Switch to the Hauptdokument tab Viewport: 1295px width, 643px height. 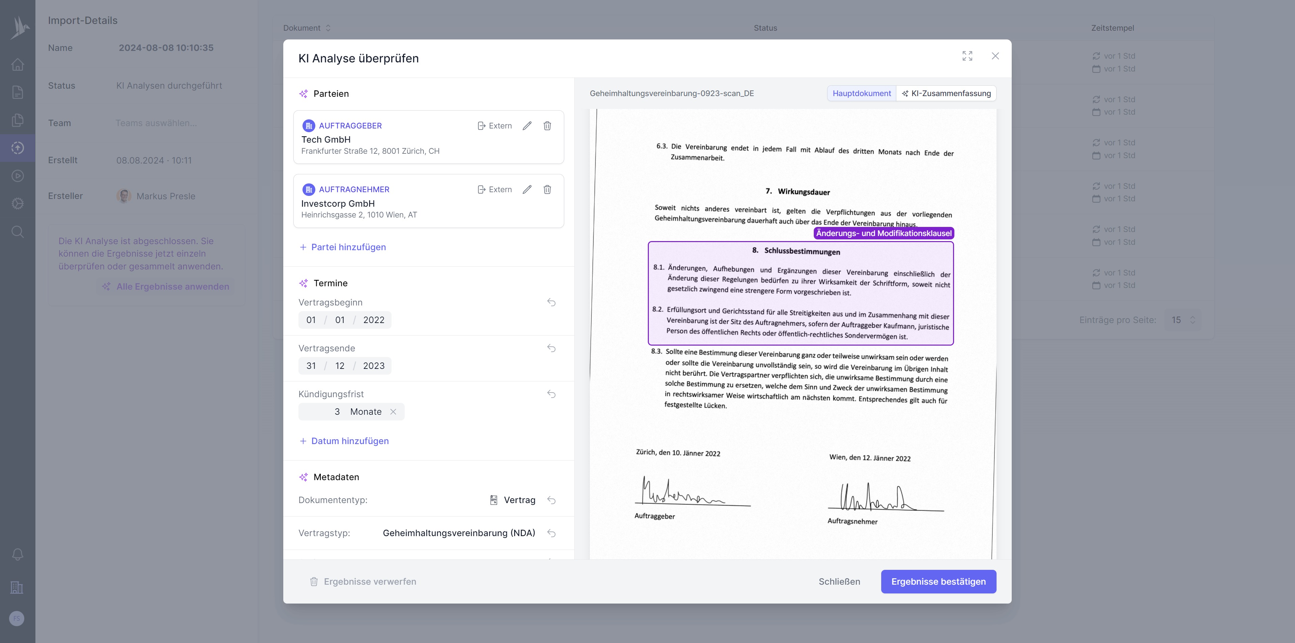(862, 93)
